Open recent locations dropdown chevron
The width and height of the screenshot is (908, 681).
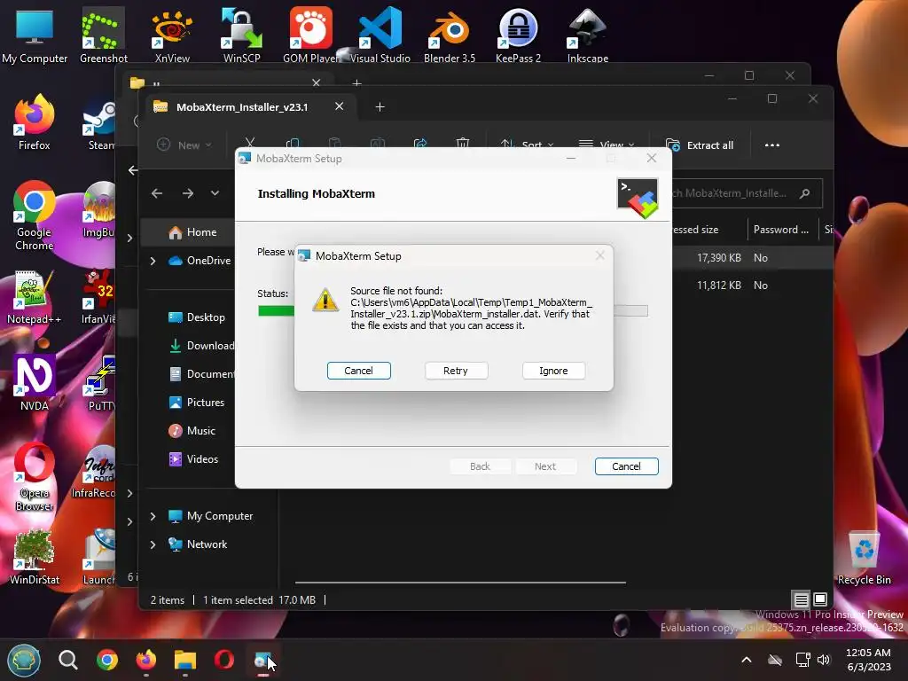215,193
